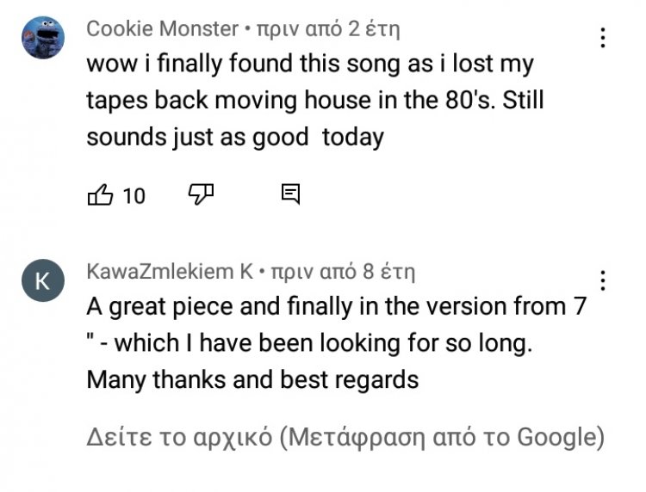Dislike the Cookie Monster comment
Viewport: 646px width, 492px height.
[200, 194]
